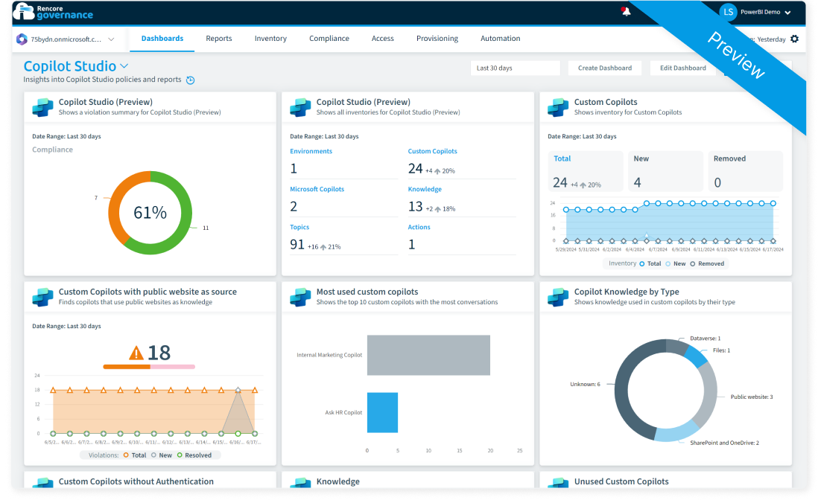Image resolution: width=818 pixels, height=500 pixels.
Task: Click the Custom Copilots card icon
Action: pos(558,107)
